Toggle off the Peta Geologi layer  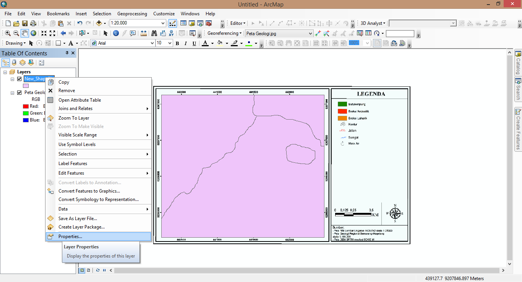coord(19,92)
